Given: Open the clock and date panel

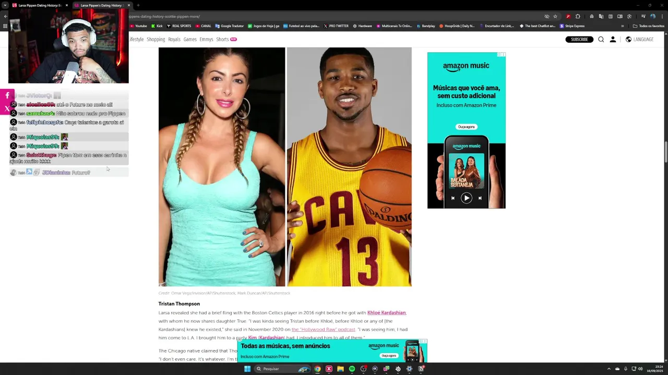Looking at the screenshot, I should (654, 369).
